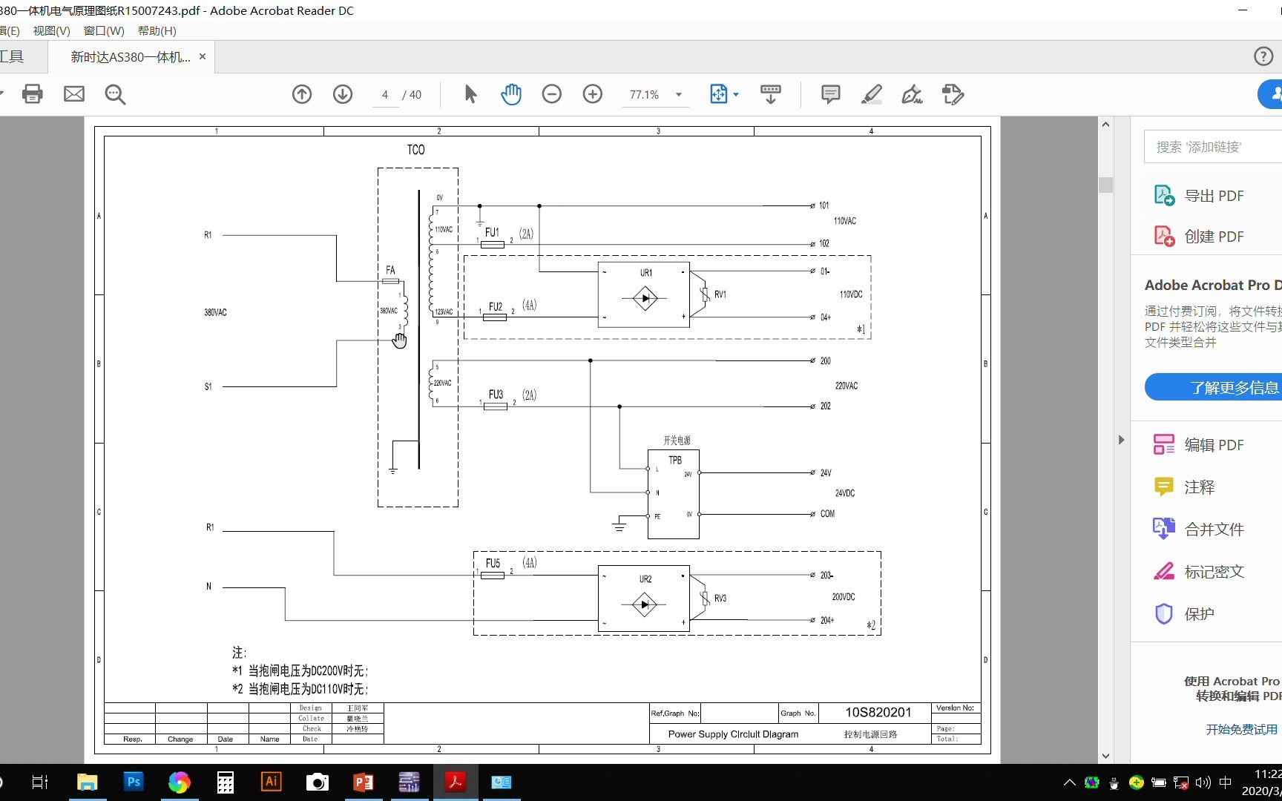
Task: Send the file by email using the envelope icon
Action: coord(74,94)
